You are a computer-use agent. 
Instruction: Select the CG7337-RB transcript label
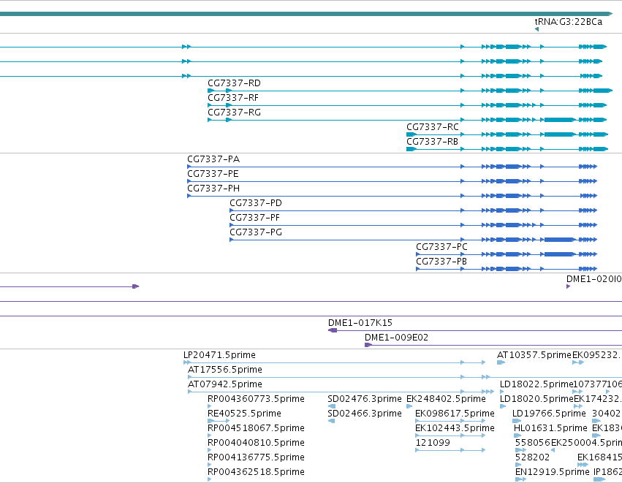coord(432,142)
